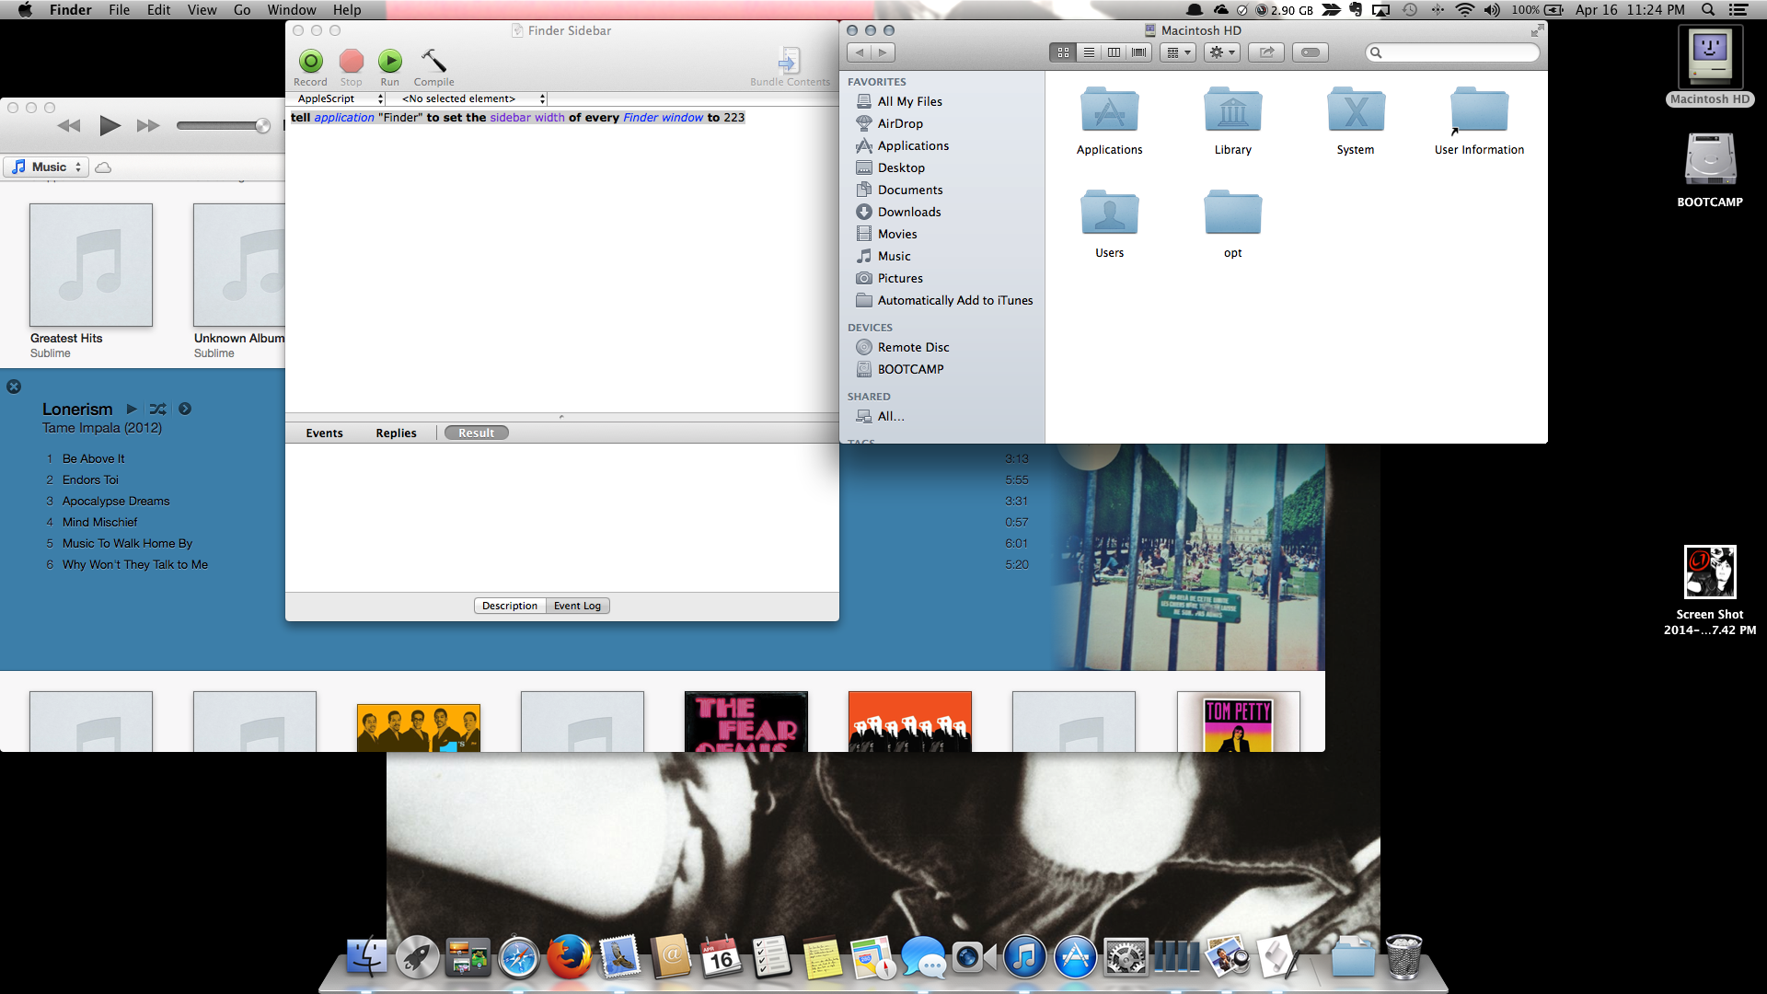Open the Music library selector in iTunes
The image size is (1767, 994).
pyautogui.click(x=47, y=167)
